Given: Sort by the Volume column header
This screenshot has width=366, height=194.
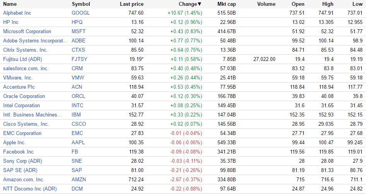Looking at the screenshot, I should [266, 4].
